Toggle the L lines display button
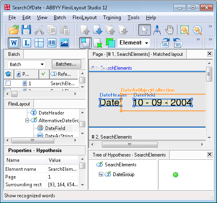This screenshot has height=203, width=217. [27, 42]
